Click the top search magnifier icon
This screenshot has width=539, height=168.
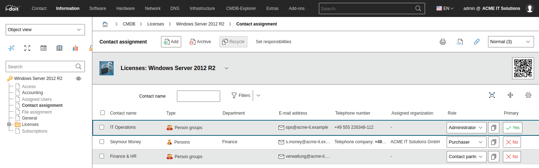point(418,8)
